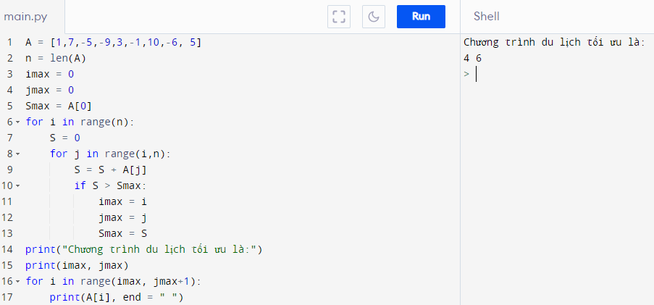Click line number 14 in the gutter
The image size is (654, 305).
[x=9, y=249]
